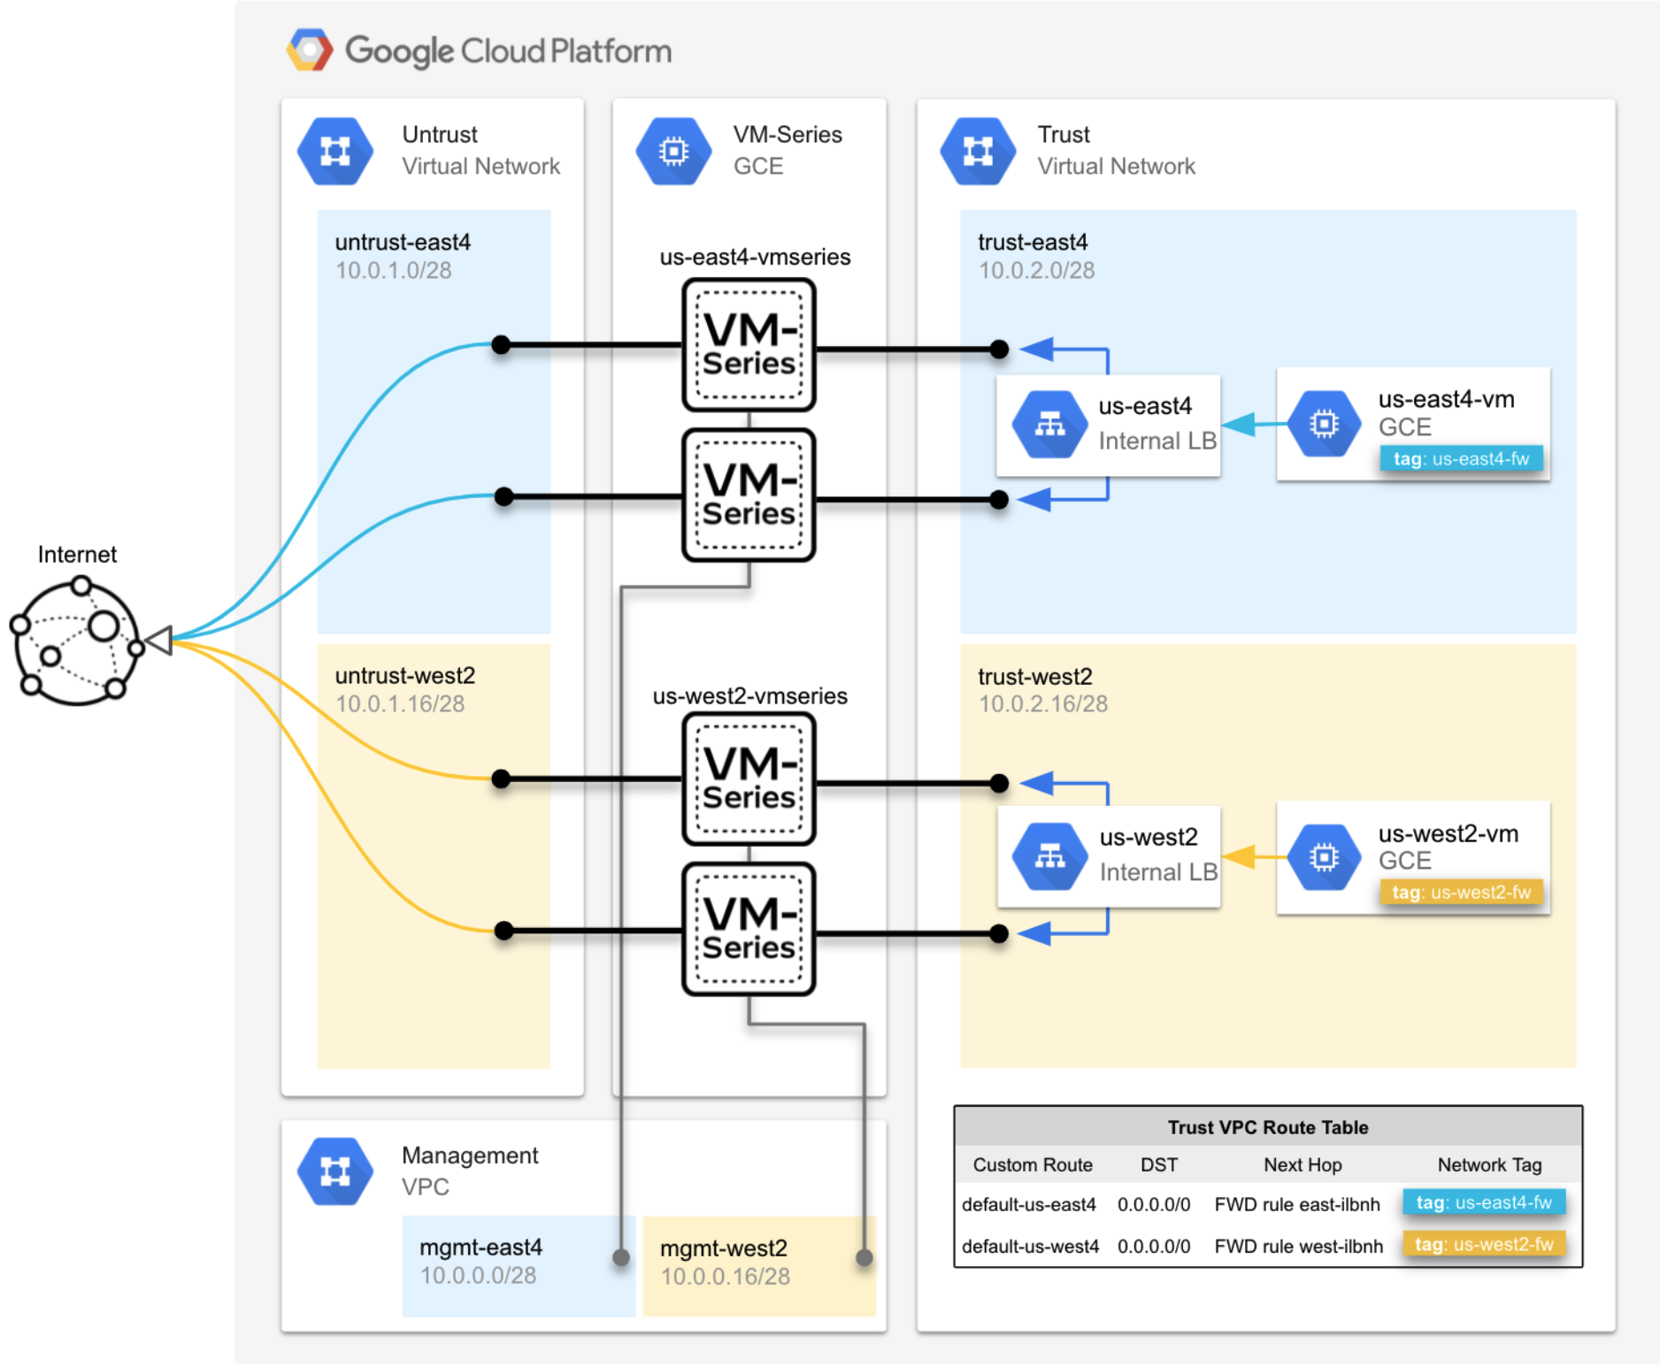Screen dimensions: 1660x1366
Task: Click the '10.0.0.0/28' mgmt range
Action: [x=478, y=1275]
